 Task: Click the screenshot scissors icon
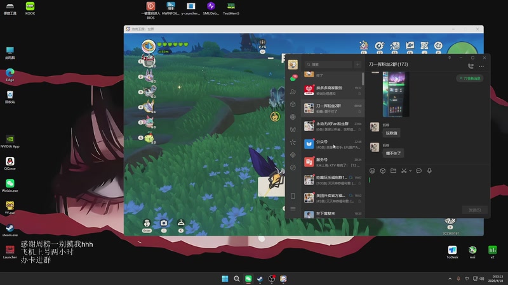point(404,170)
